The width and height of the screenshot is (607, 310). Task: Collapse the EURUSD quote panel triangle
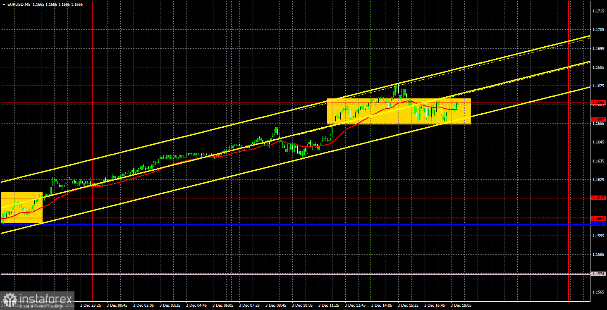4,4
